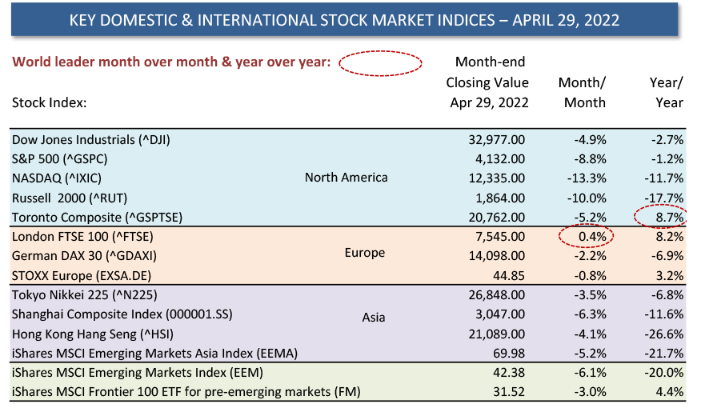Viewport: 701px width, 404px height.
Task: Select the German DAX 30 row label
Action: click(x=84, y=256)
